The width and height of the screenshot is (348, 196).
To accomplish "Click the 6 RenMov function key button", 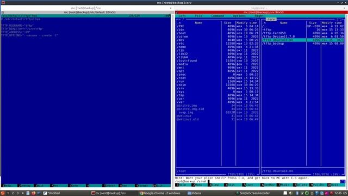I will 268,185.
